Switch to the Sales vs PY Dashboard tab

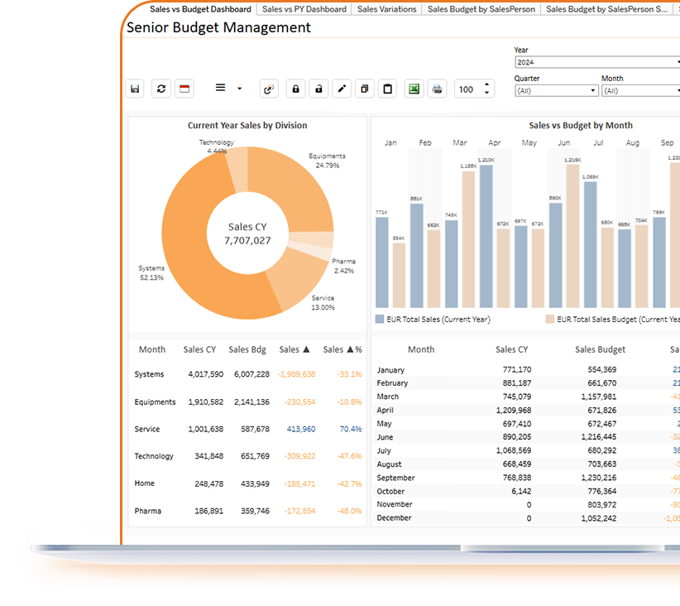click(x=304, y=9)
